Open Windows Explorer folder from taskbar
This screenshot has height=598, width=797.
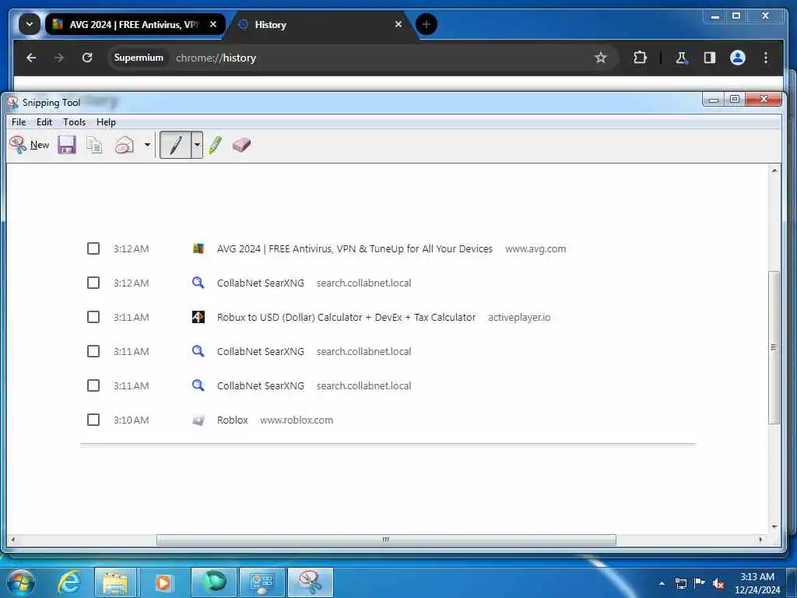pos(115,582)
